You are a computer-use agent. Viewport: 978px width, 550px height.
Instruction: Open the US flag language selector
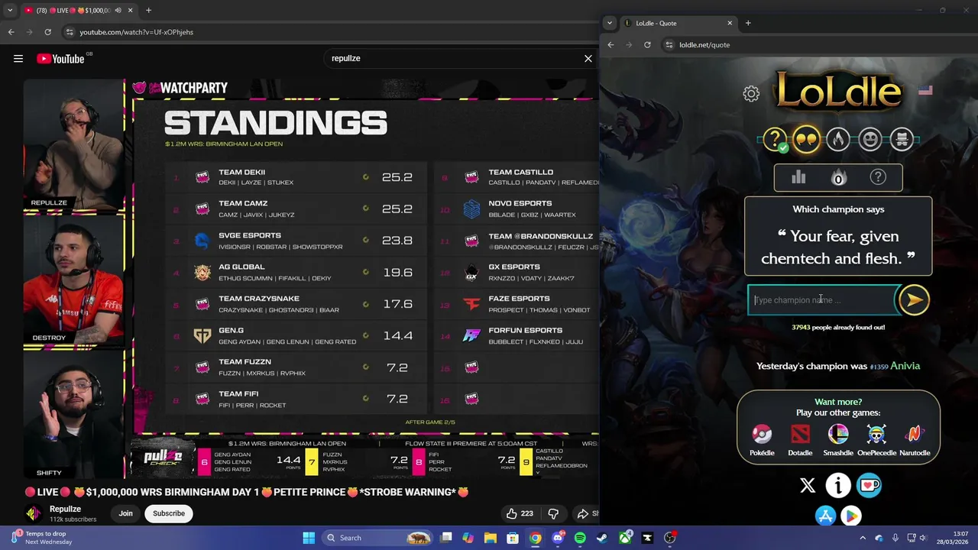point(925,90)
